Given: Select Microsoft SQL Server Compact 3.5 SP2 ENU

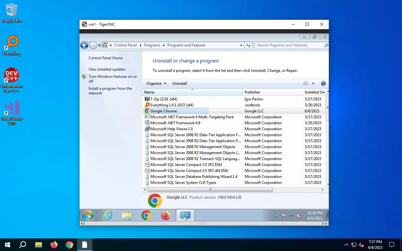Looking at the screenshot, I should coord(234,165).
